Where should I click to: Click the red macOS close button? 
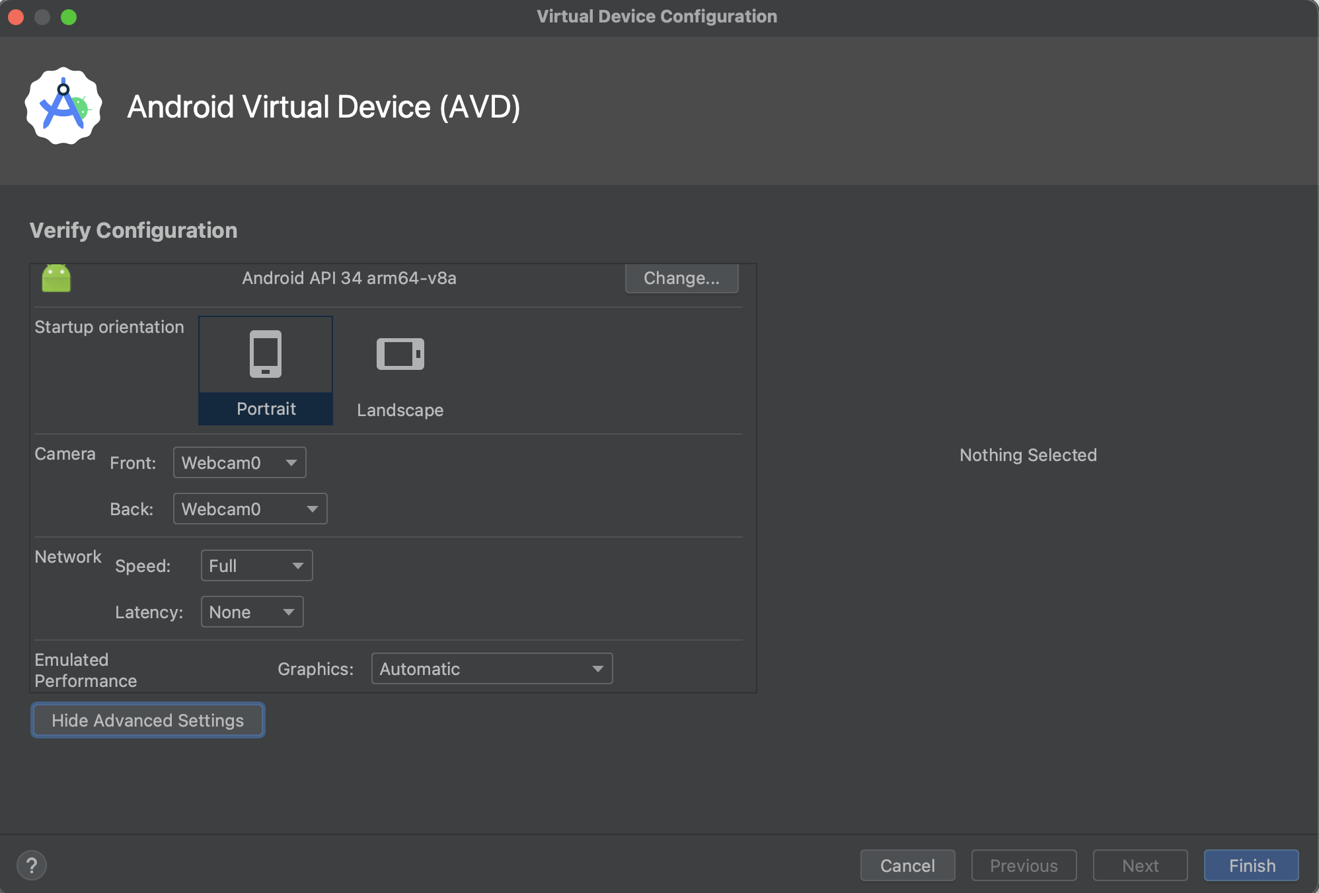click(16, 17)
